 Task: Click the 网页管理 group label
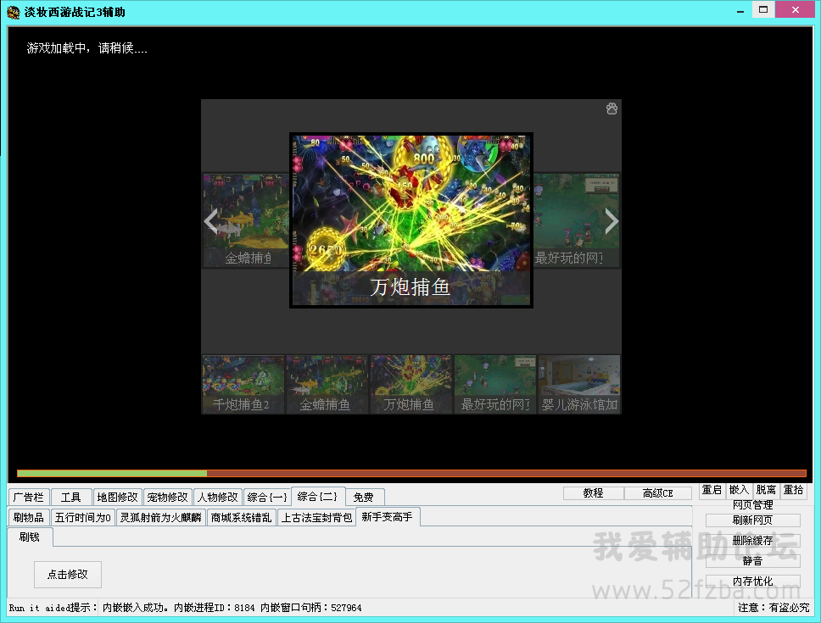tap(753, 505)
